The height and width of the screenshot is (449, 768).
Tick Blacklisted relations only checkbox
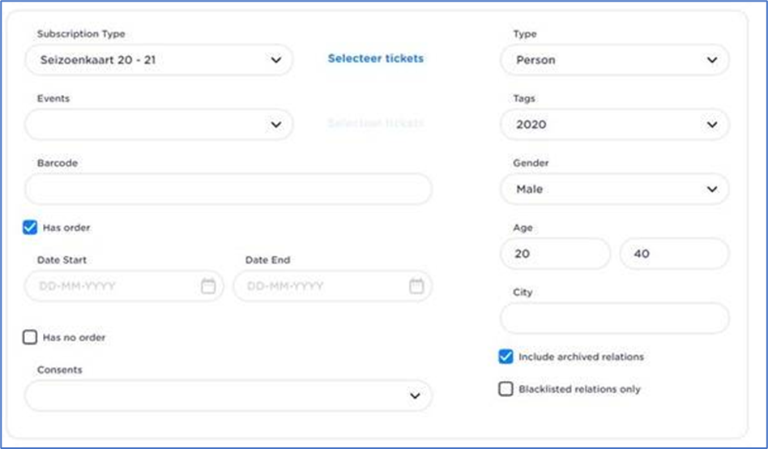[x=506, y=389]
